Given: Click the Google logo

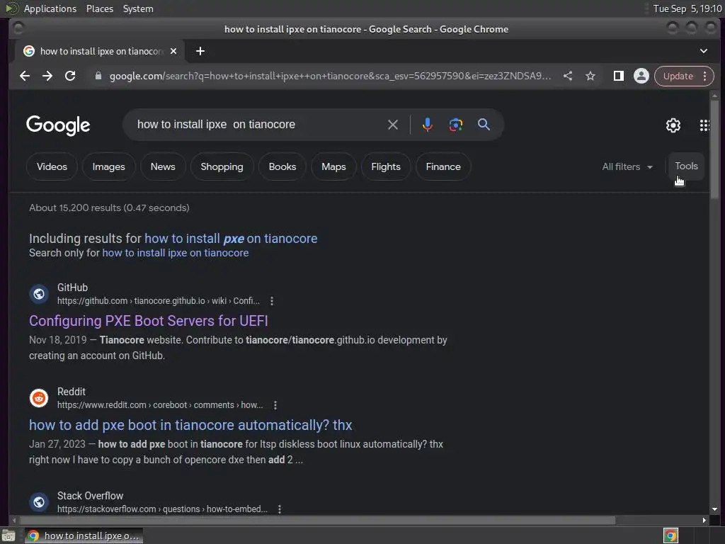Looking at the screenshot, I should (58, 125).
